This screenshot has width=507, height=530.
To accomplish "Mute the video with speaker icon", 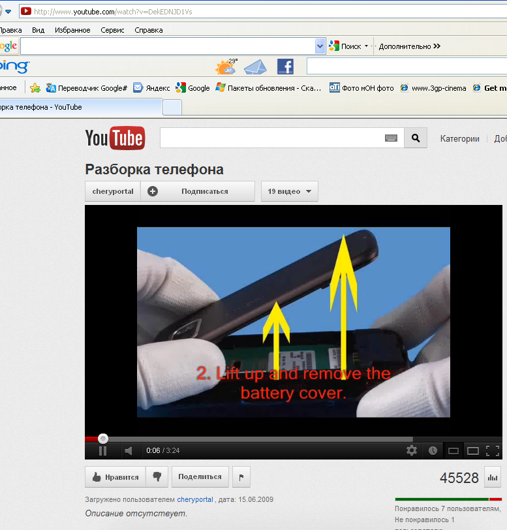I will 129,450.
